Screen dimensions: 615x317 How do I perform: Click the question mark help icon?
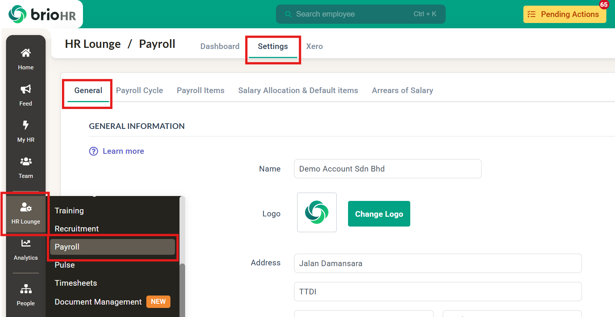(x=94, y=151)
